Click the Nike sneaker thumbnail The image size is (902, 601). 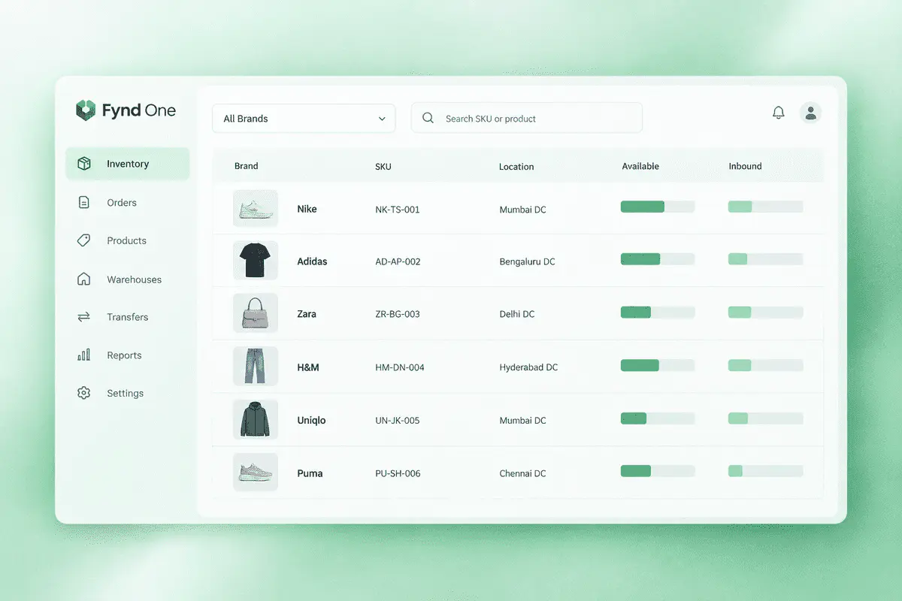pos(256,209)
